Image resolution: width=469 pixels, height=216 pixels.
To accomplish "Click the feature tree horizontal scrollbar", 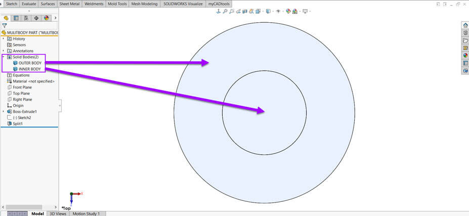I will (24, 207).
